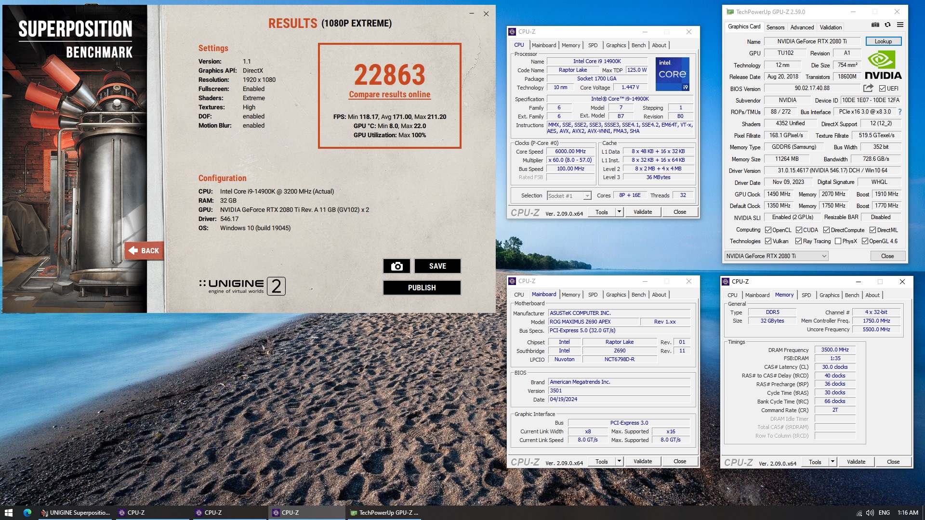925x520 pixels.
Task: Click the Bus Interface question mark icon
Action: 899,112
